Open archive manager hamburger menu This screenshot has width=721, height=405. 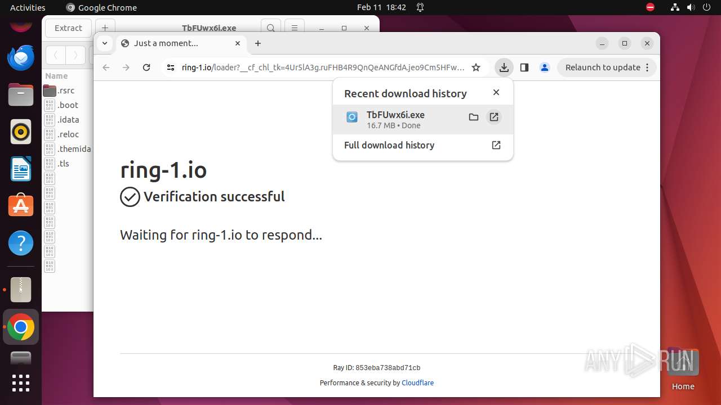coord(294,28)
